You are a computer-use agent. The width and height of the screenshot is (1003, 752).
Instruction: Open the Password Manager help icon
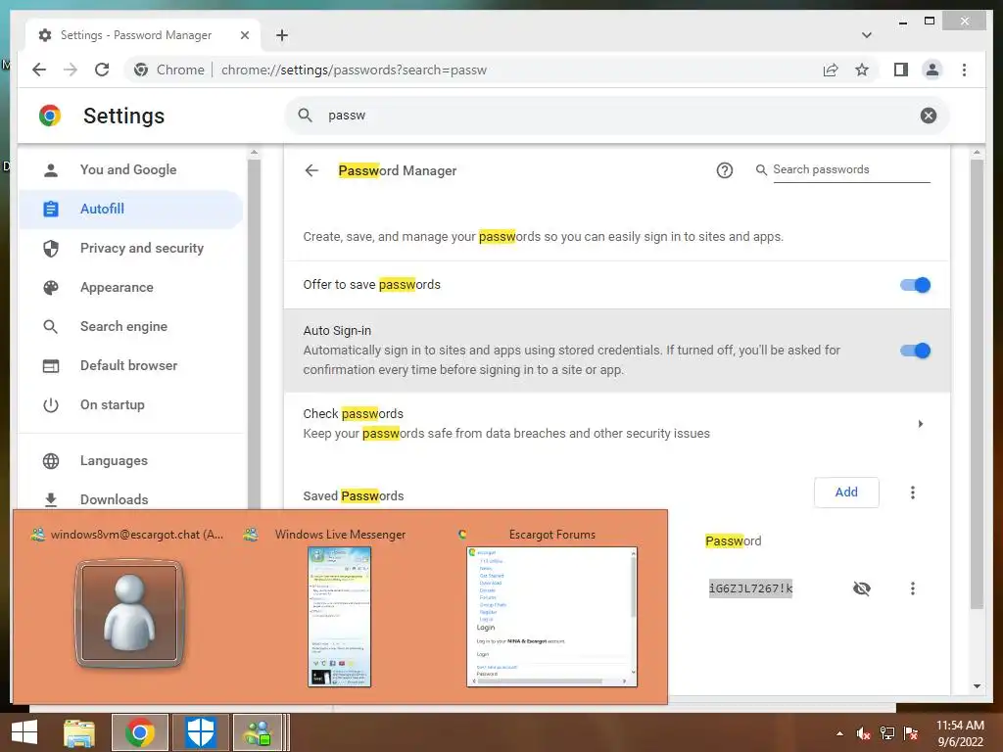(724, 170)
